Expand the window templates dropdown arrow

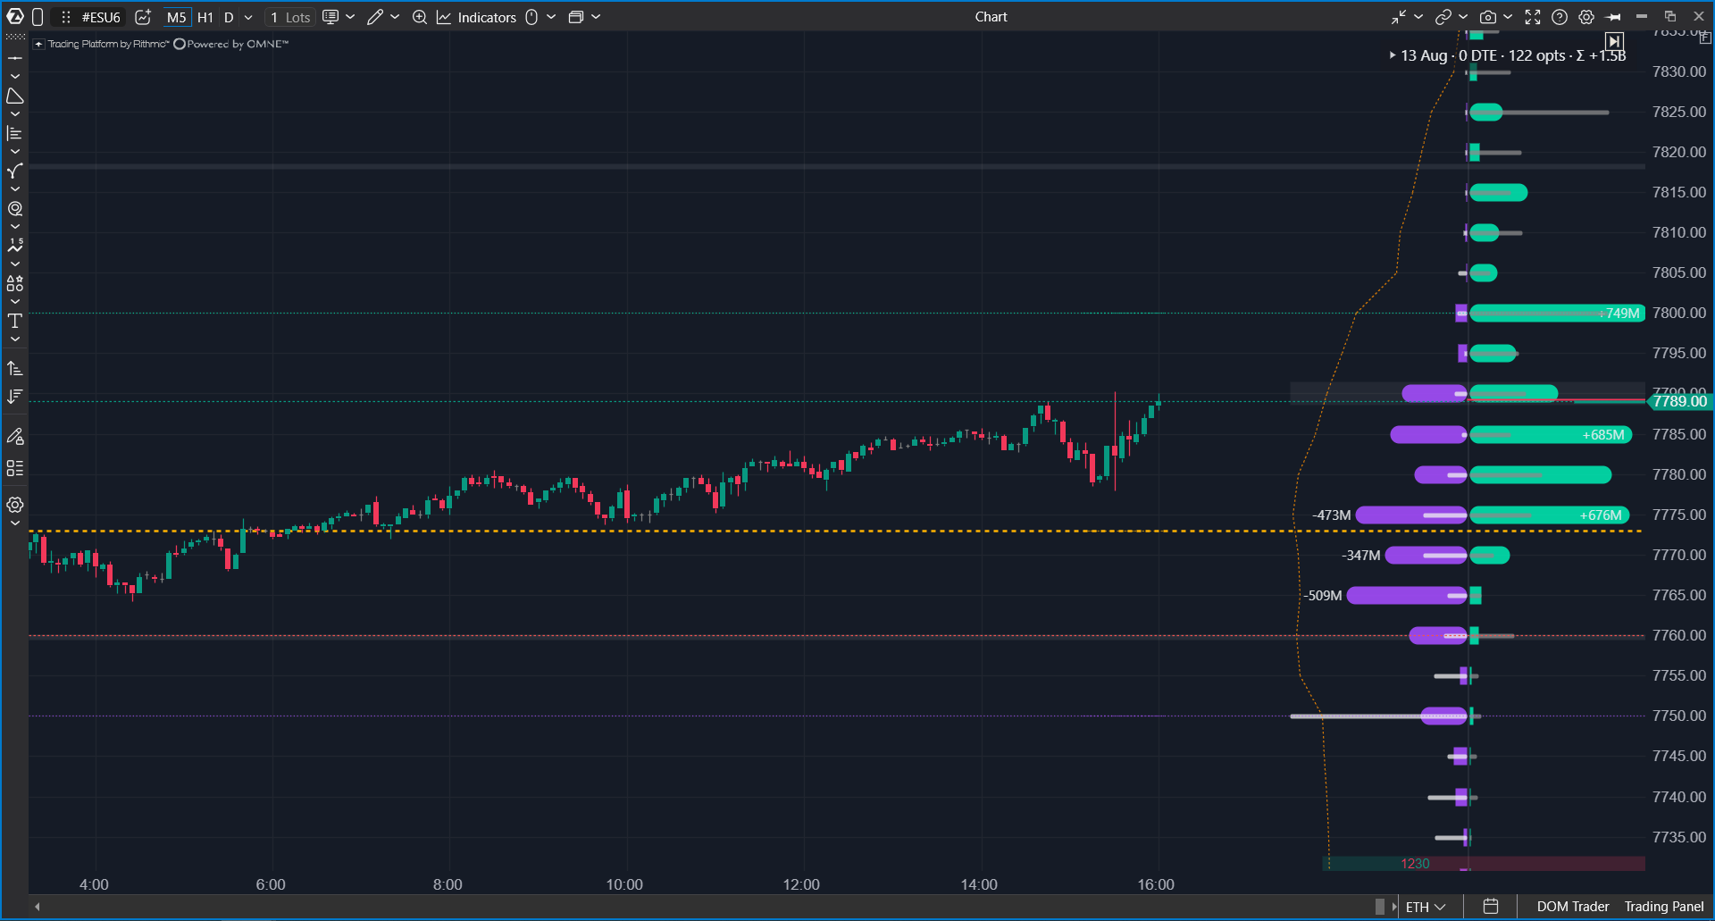pos(596,17)
